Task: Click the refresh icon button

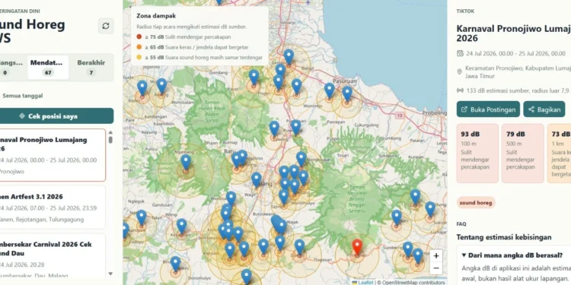Action: [x=106, y=26]
